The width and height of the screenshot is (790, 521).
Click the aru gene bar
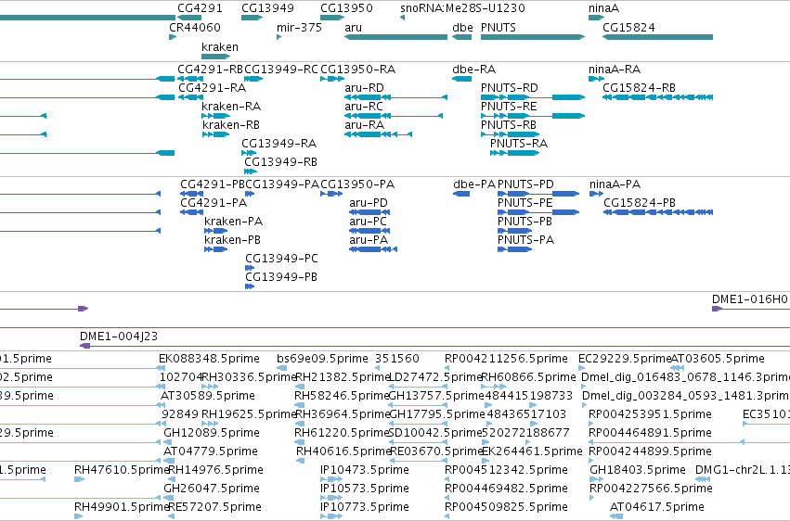(x=396, y=37)
